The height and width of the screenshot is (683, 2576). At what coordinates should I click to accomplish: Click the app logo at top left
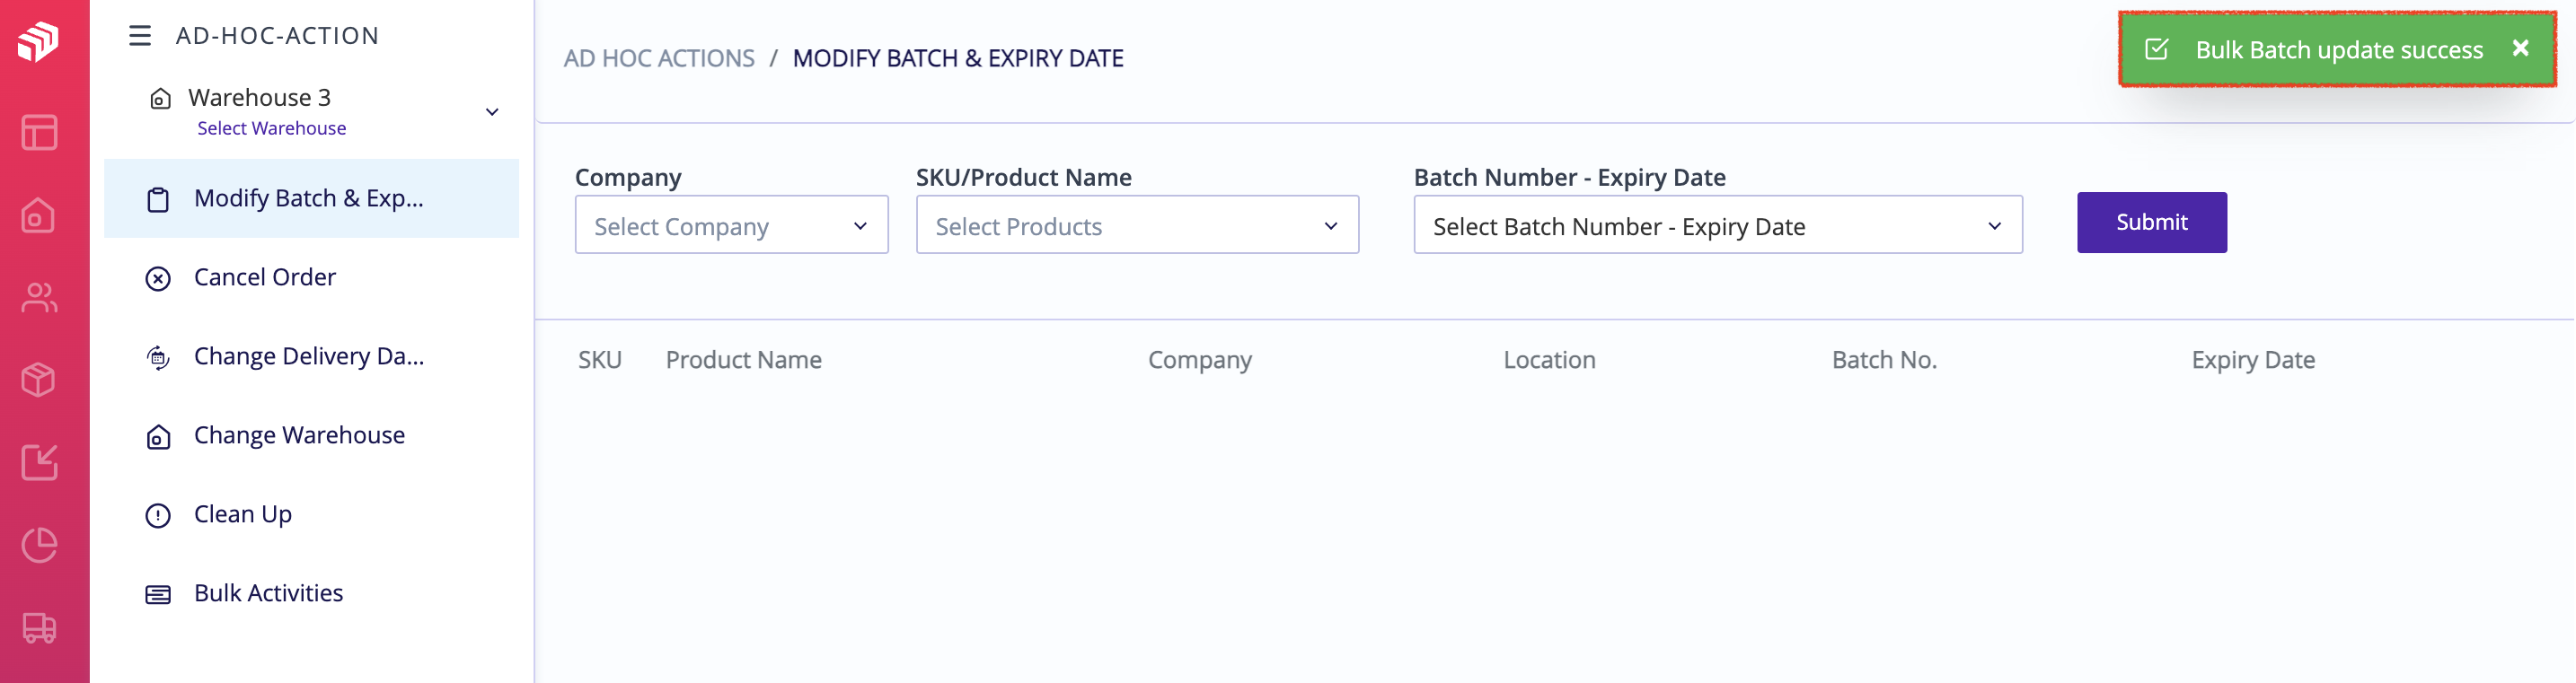tap(39, 42)
